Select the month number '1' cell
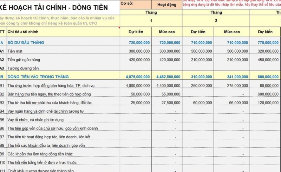 [151, 21]
